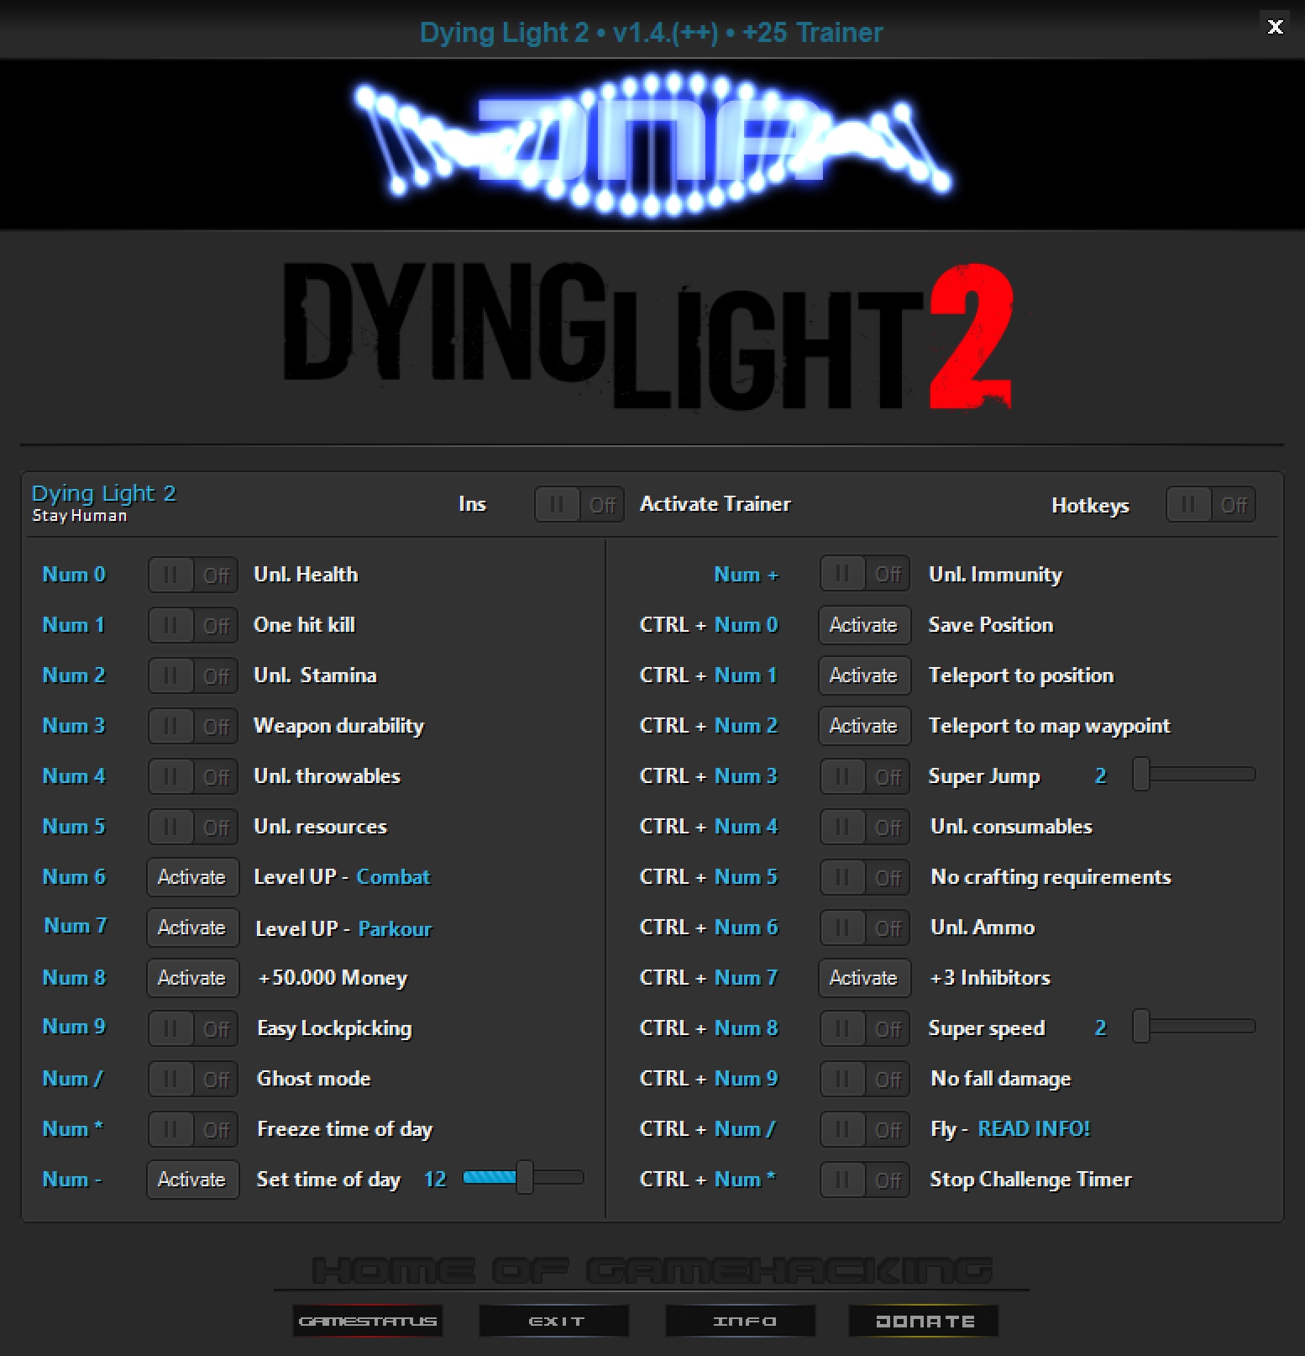This screenshot has width=1305, height=1356.
Task: Click the time of day value 12
Action: point(435,1180)
